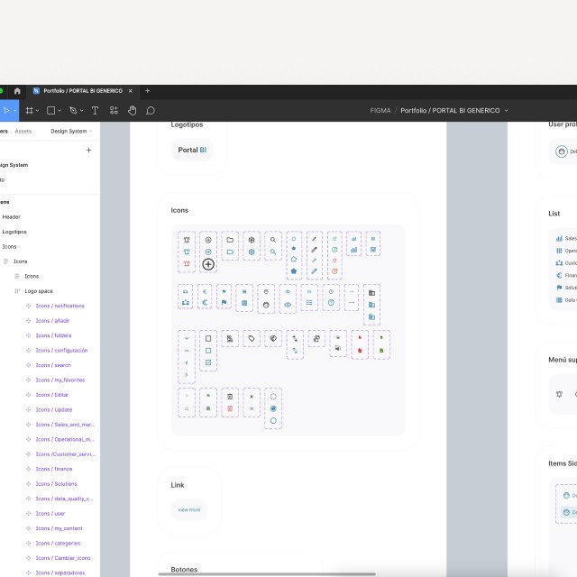
Task: Select the Frame tool
Action: click(x=29, y=110)
